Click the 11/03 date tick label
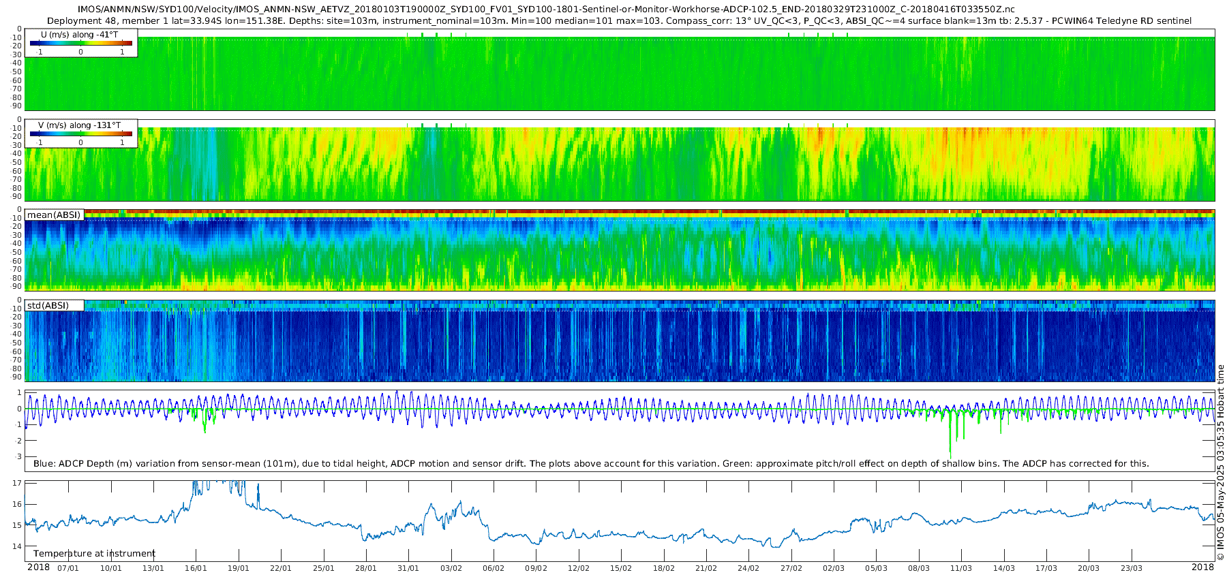The image size is (1227, 579). click(x=961, y=568)
